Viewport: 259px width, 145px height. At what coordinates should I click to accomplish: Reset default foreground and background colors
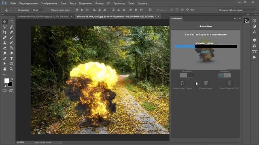click(5, 86)
